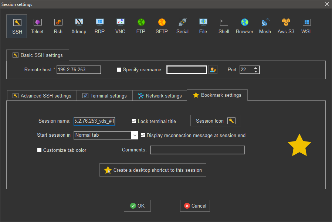The width and height of the screenshot is (332, 222).
Task: Pick the Aws S3 session type
Action: (286, 26)
